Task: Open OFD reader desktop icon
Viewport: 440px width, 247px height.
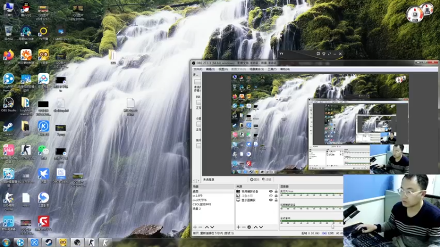Action: click(8, 223)
